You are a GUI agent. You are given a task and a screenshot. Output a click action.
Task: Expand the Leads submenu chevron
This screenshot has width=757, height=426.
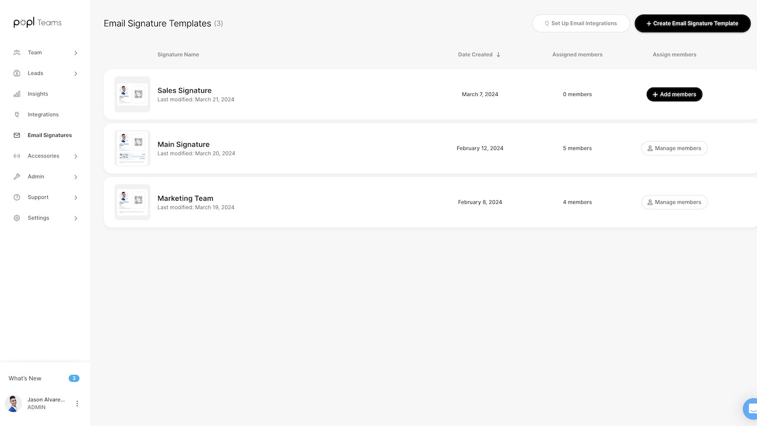(x=76, y=74)
